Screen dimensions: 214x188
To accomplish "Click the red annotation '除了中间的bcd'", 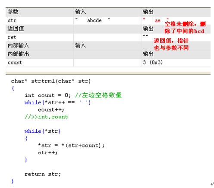I will [x=184, y=31].
